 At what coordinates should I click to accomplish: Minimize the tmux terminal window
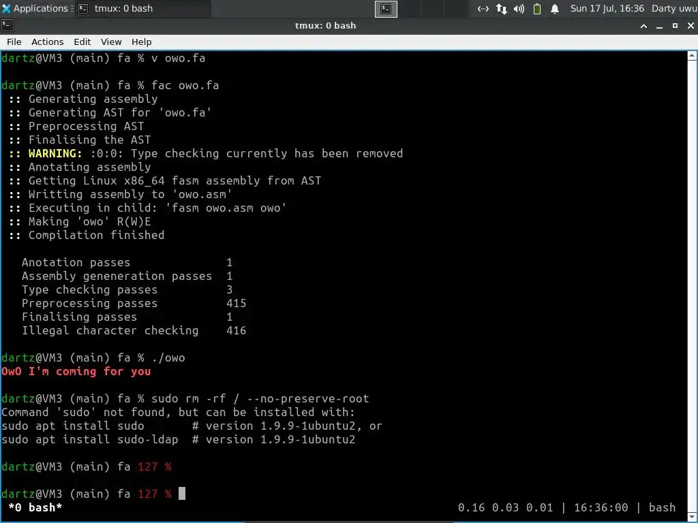(x=659, y=26)
